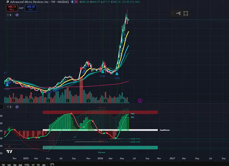The image size is (229, 166).
Task: Click the cyan LONG triangle above Mar 2026
Action: (117, 74)
